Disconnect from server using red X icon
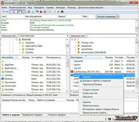This screenshot has width=139, height=122. (41, 11)
